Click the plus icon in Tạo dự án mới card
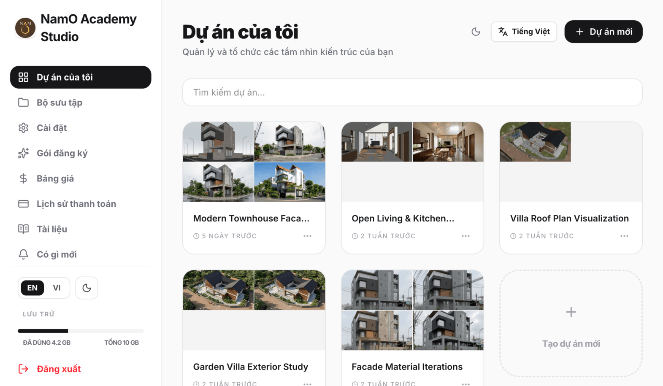This screenshot has height=386, width=663. click(571, 312)
